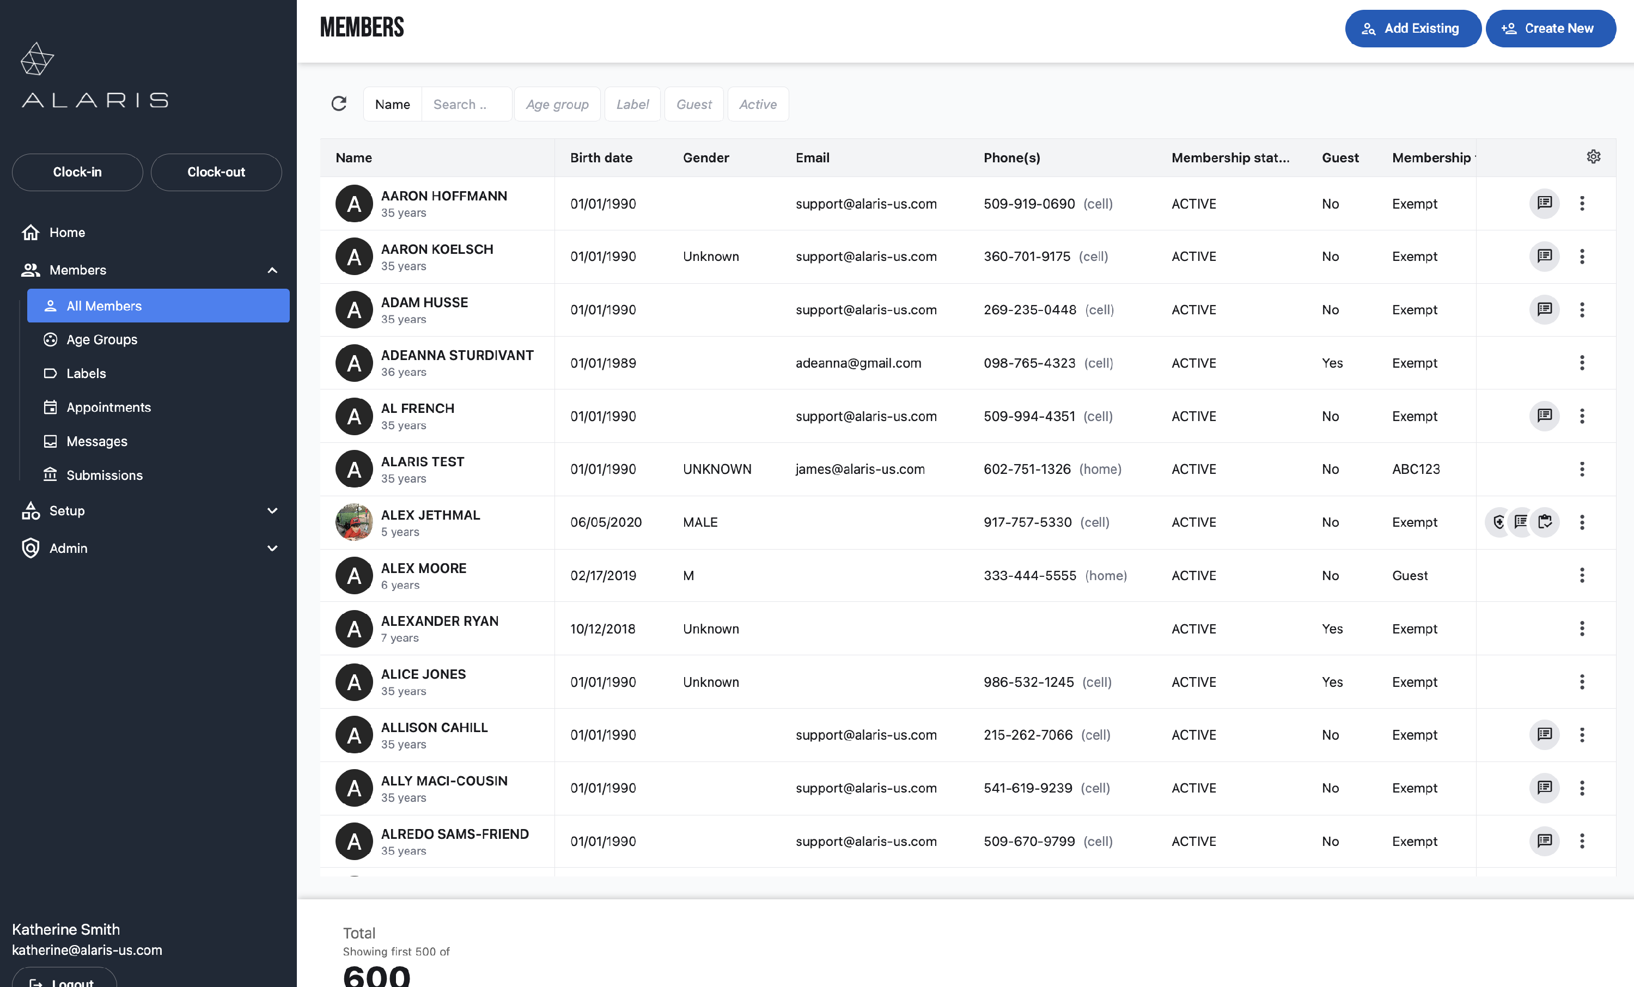Open the Active status filter
Screen dimensions: 1634x987
click(x=757, y=104)
